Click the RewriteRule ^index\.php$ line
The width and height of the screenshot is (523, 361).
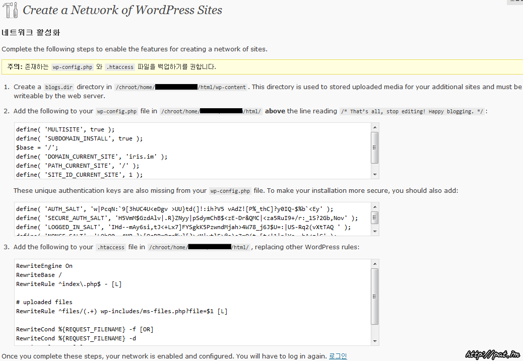point(69,284)
